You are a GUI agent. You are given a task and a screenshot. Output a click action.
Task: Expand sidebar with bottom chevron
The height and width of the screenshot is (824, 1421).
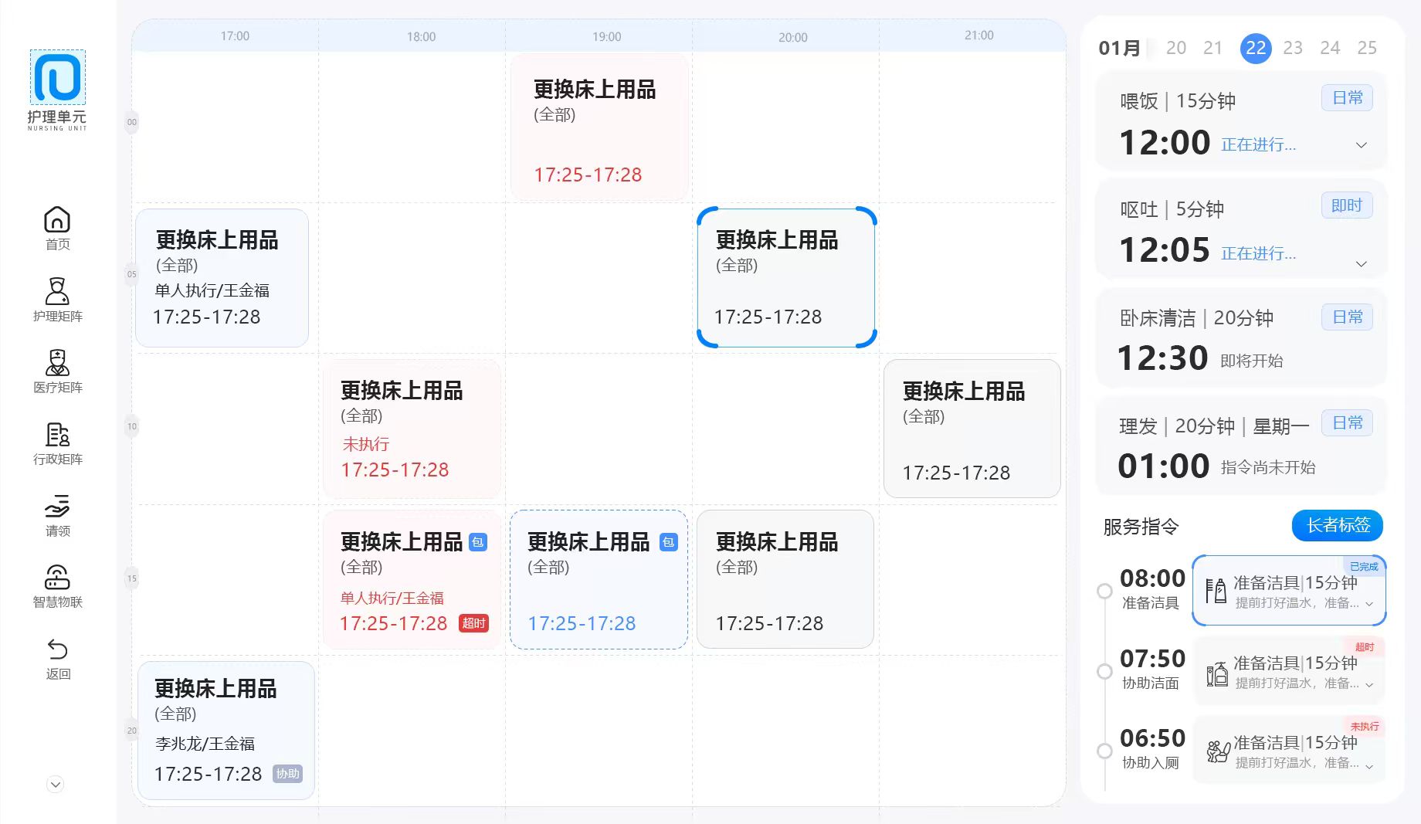56,785
